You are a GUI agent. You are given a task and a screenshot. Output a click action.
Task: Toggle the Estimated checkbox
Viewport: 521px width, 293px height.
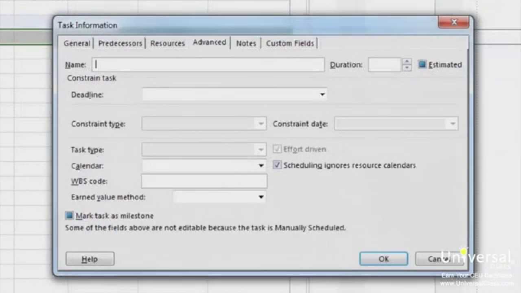tap(422, 64)
